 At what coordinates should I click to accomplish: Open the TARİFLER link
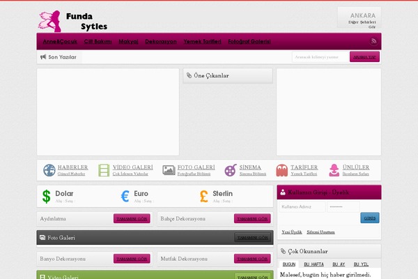click(x=304, y=167)
